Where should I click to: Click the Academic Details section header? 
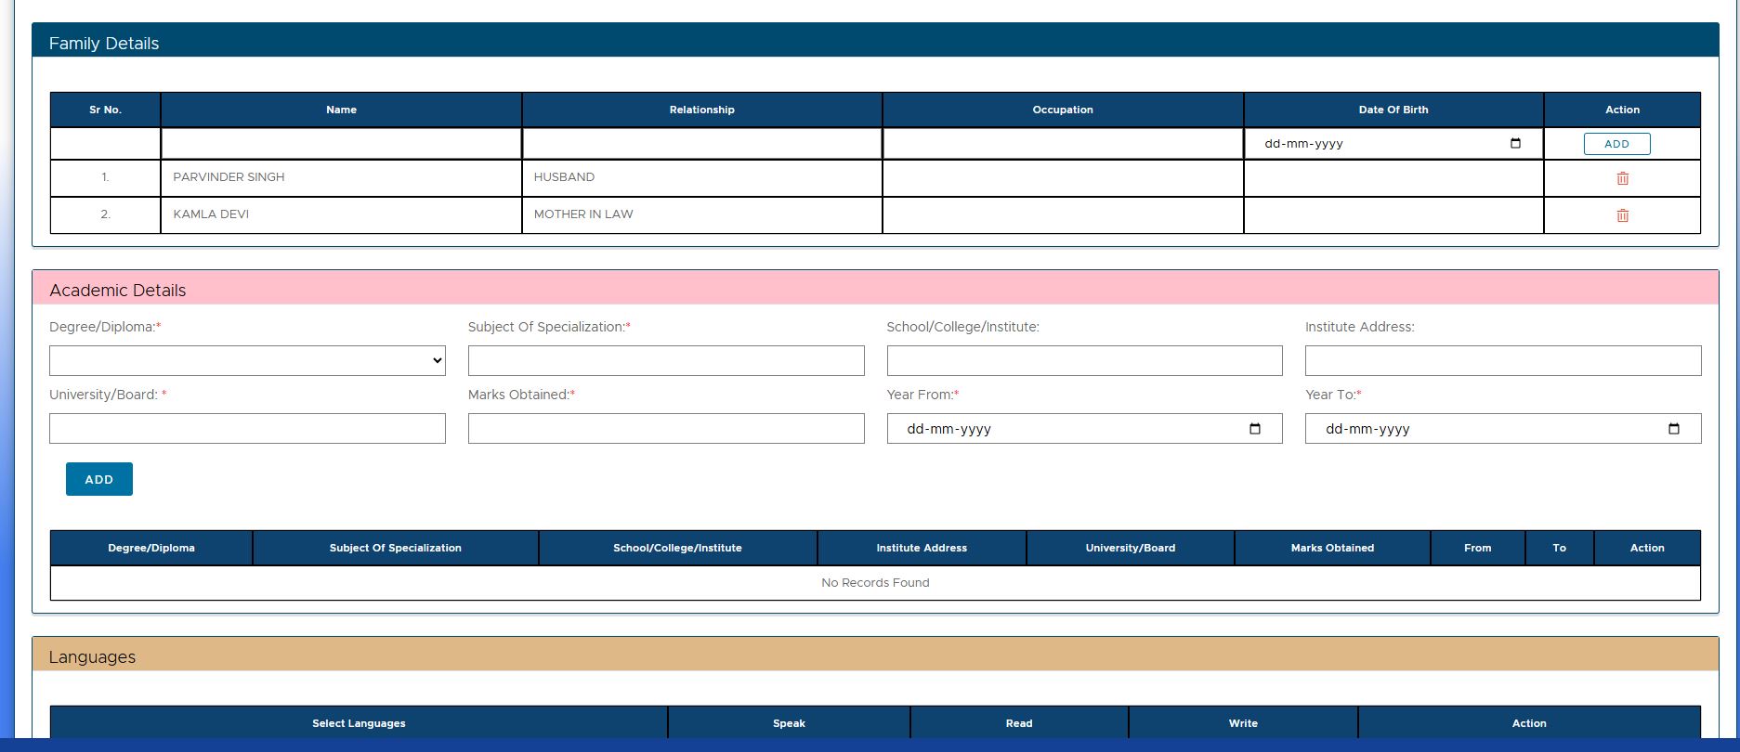pos(875,290)
